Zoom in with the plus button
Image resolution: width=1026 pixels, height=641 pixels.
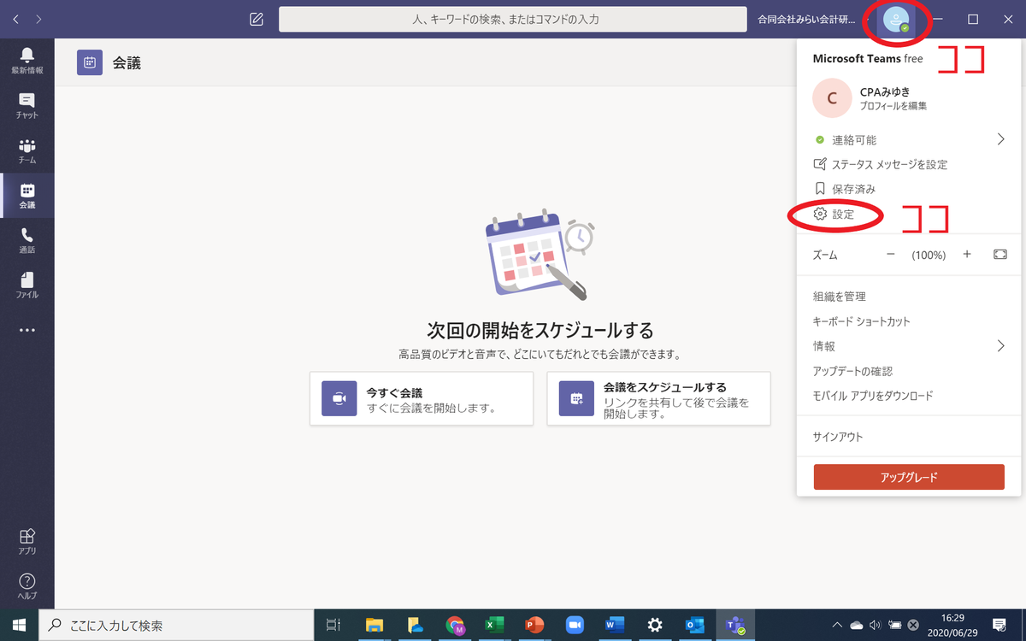click(x=967, y=255)
